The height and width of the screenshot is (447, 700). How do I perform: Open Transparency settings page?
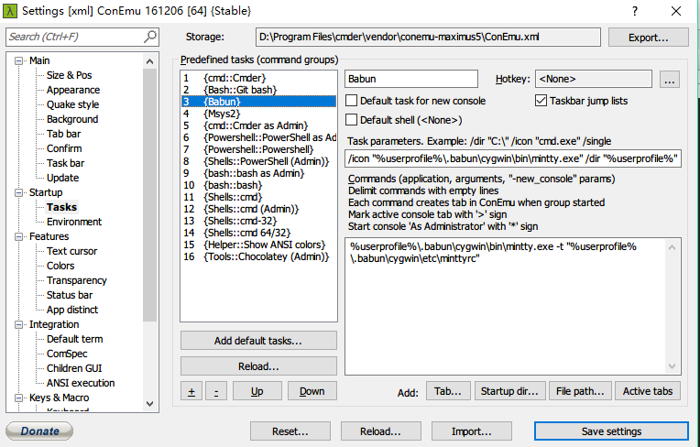77,280
